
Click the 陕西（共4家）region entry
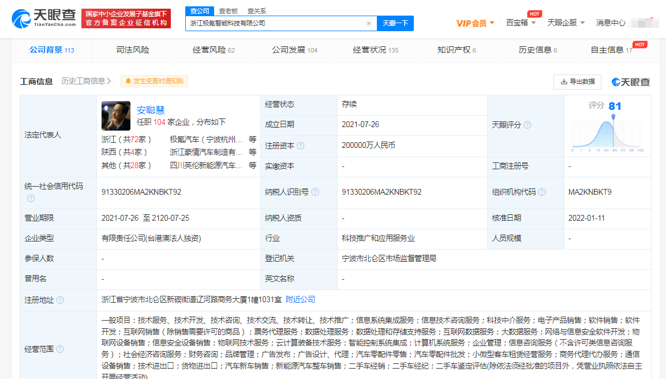coord(125,152)
